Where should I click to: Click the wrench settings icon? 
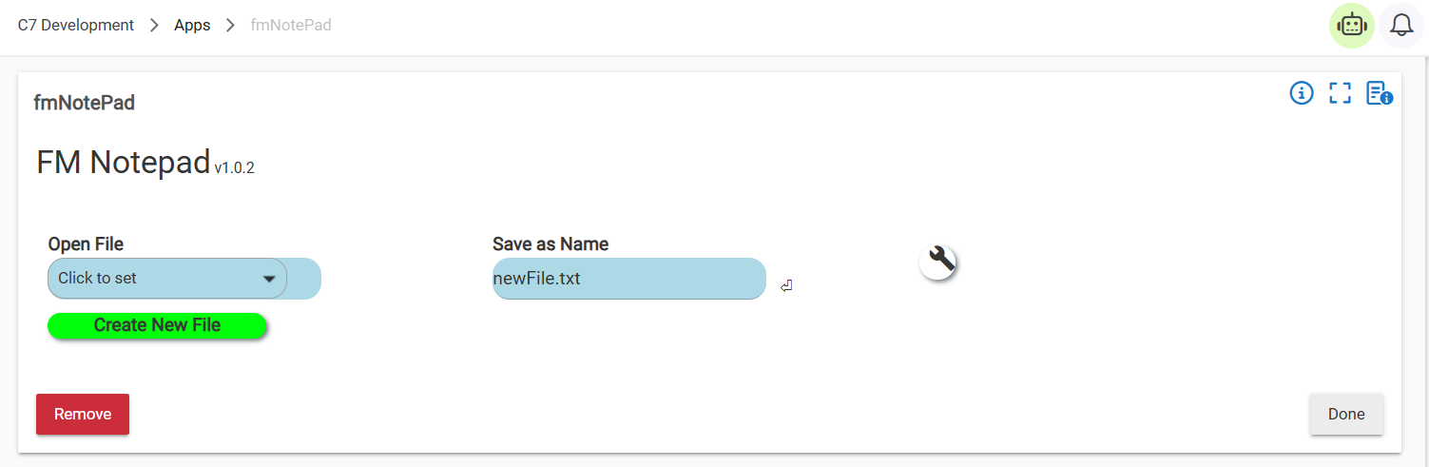pyautogui.click(x=938, y=261)
